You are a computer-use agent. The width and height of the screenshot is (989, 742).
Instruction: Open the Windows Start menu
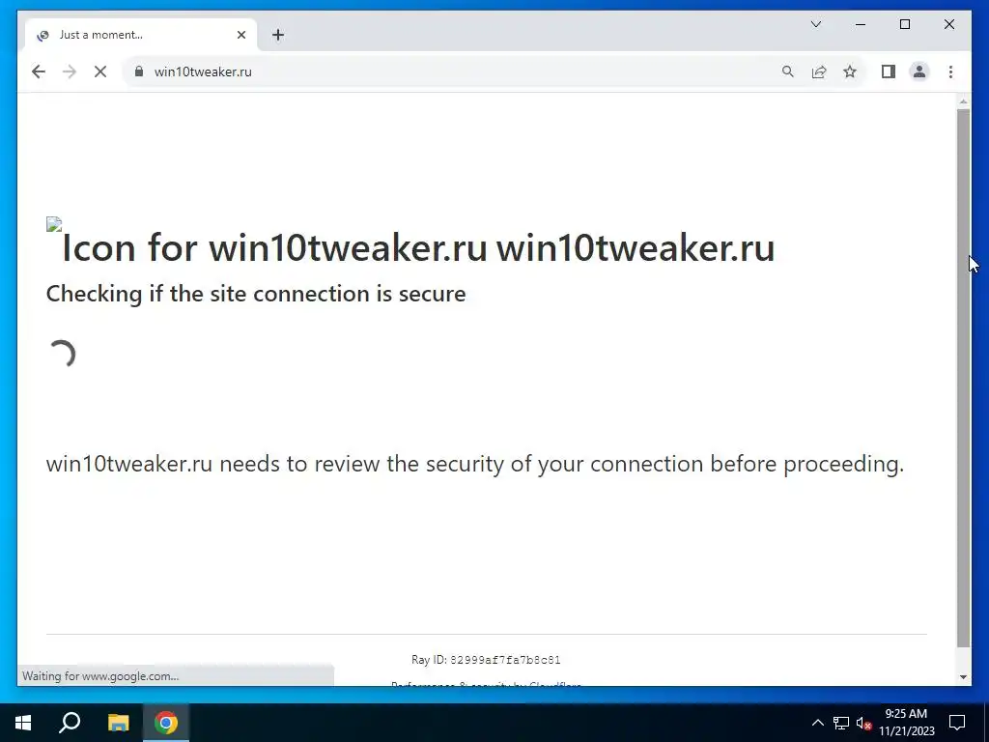point(23,723)
